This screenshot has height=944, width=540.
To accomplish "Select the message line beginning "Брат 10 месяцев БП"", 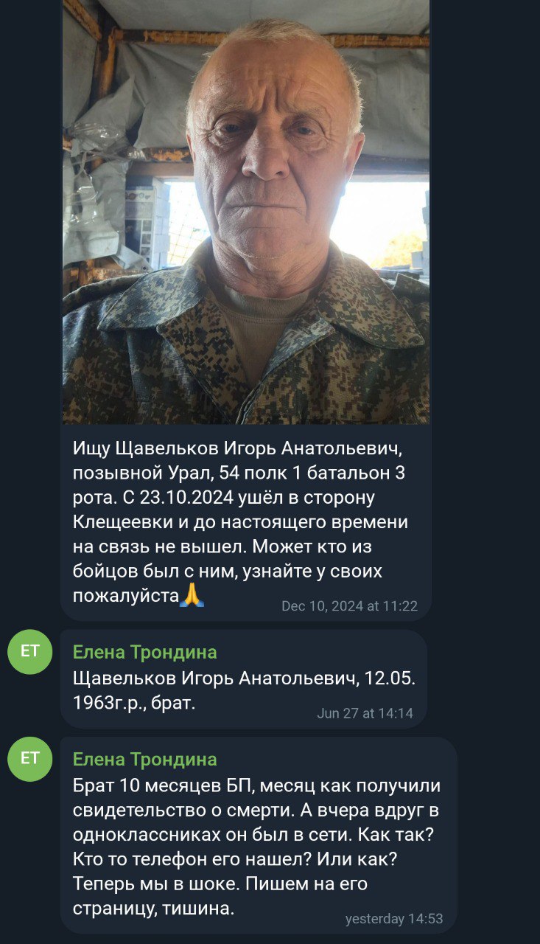I will [x=257, y=786].
